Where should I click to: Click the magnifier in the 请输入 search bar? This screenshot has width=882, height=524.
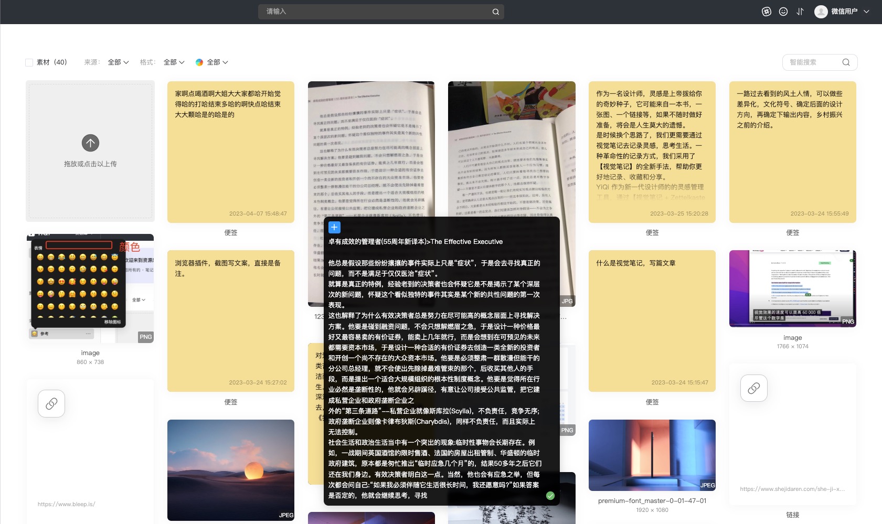pyautogui.click(x=495, y=12)
